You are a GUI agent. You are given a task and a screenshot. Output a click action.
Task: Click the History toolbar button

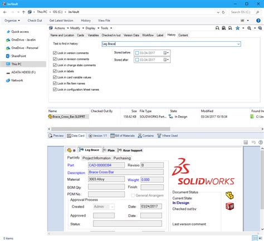86,21
